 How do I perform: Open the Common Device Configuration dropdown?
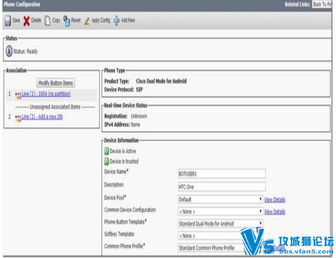pos(220,212)
